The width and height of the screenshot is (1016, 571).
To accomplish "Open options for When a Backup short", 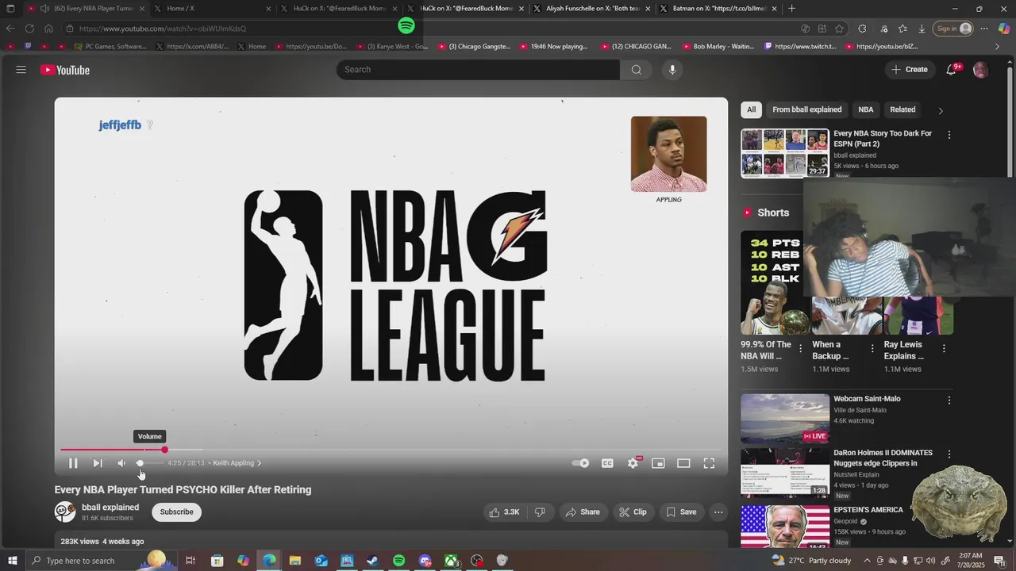I will click(872, 348).
